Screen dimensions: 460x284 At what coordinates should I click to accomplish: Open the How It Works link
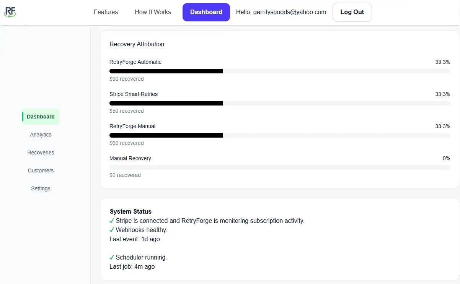(153, 12)
